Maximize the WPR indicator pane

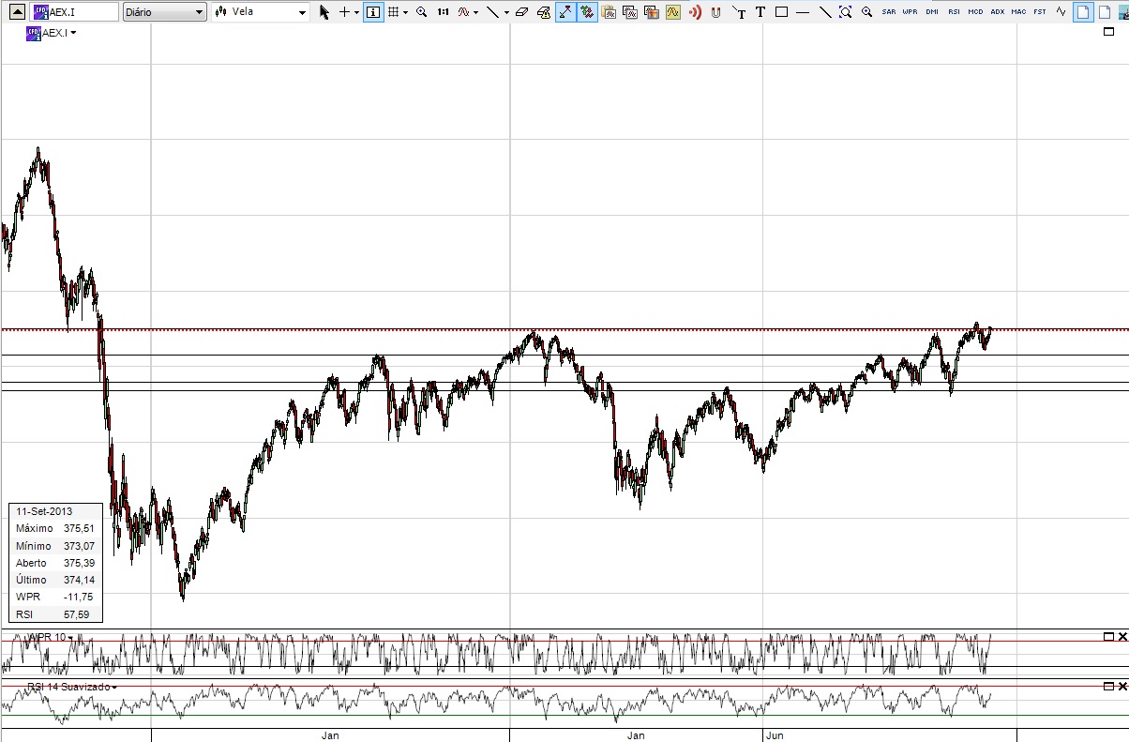click(1108, 637)
